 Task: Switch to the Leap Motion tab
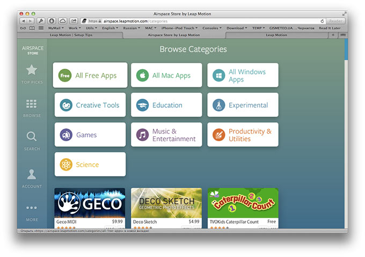tap(276, 35)
